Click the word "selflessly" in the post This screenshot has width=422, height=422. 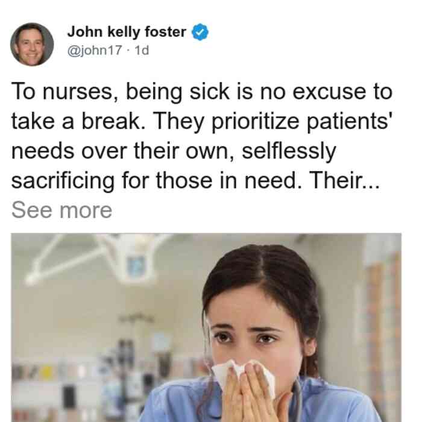click(289, 151)
